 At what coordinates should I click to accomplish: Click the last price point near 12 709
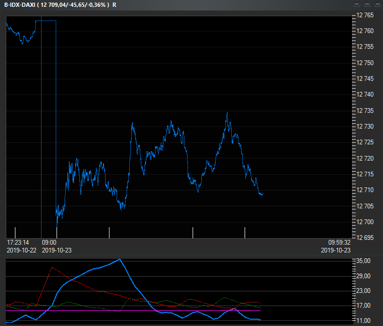(x=262, y=194)
